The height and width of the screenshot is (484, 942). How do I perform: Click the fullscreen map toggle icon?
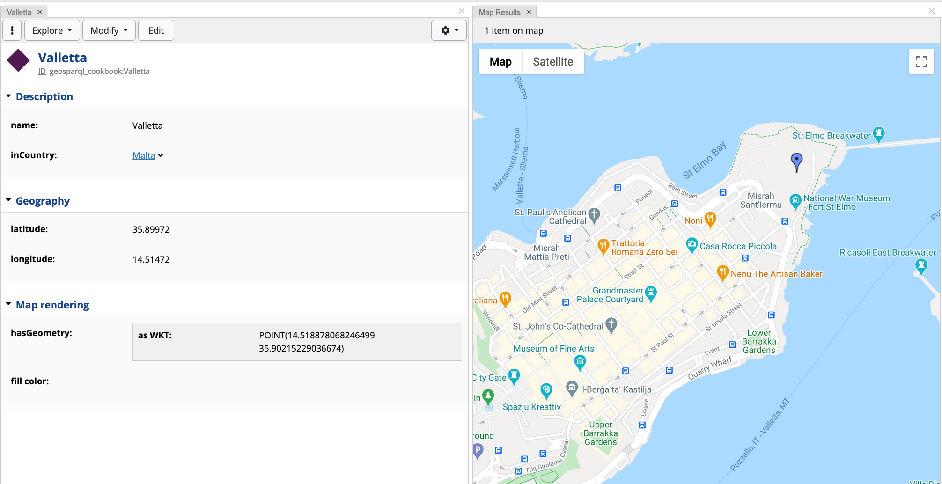click(921, 62)
